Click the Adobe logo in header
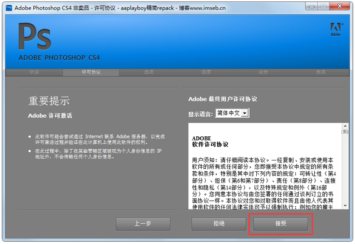The width and height of the screenshot is (355, 244). point(336,30)
